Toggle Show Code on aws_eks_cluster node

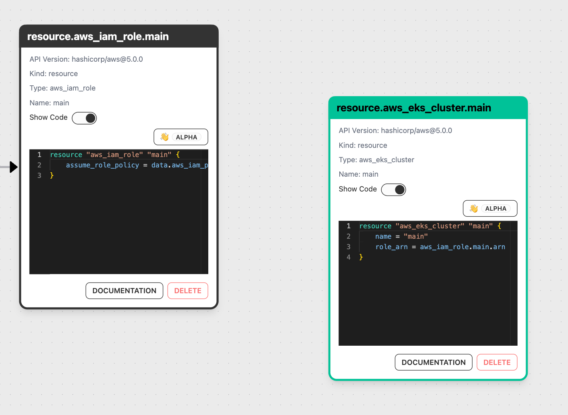coord(393,189)
